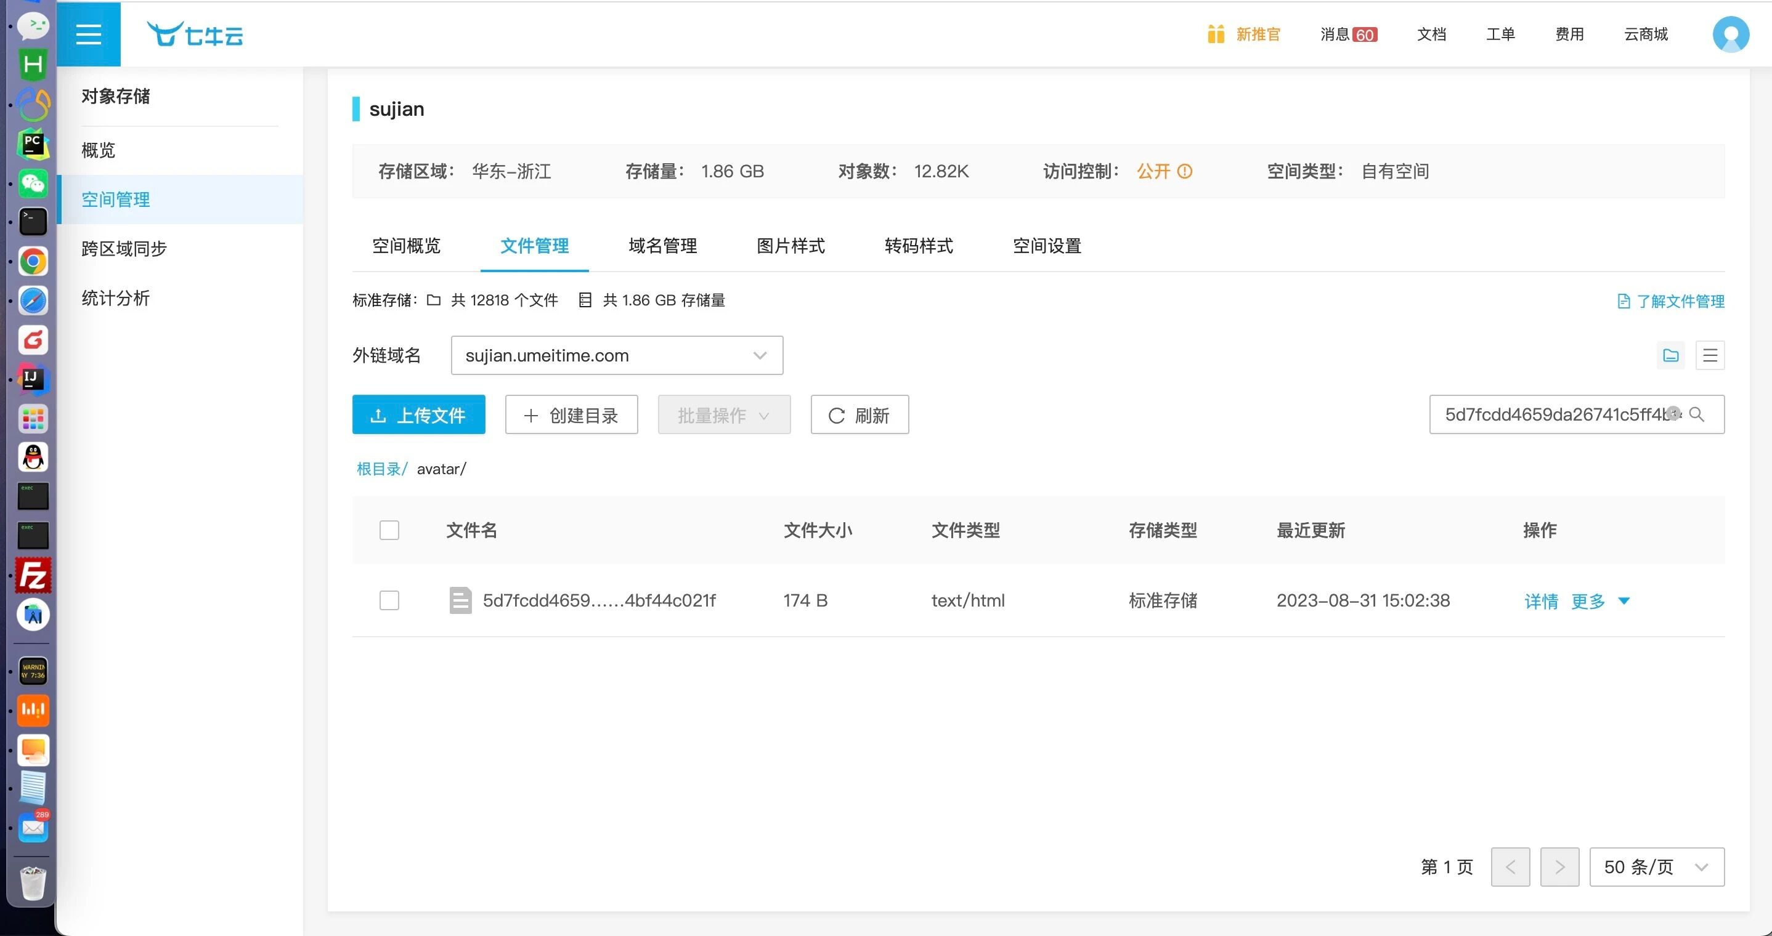Click the search magnifier icon

pos(1697,414)
